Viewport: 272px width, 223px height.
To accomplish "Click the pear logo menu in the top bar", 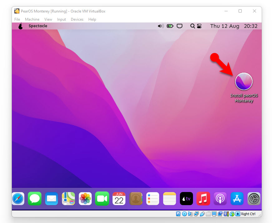I will (x=21, y=26).
